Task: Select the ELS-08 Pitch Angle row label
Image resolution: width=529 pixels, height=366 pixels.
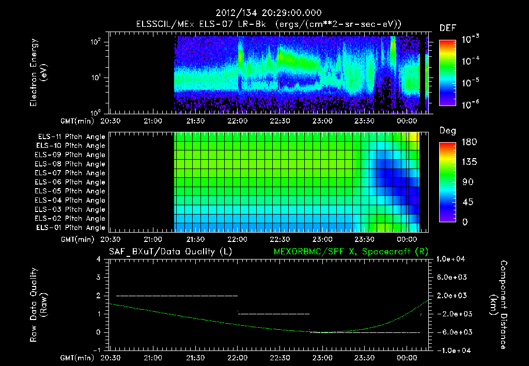Action: (70, 164)
